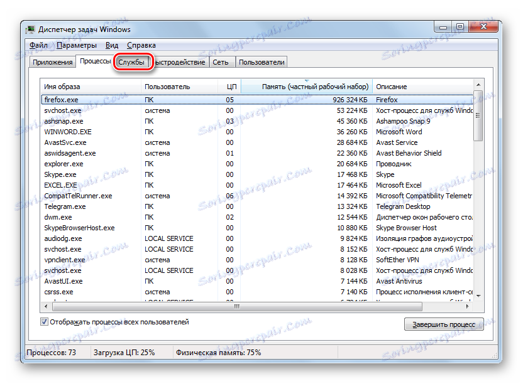Click the down arrow of the vertical scrollbar
The width and height of the screenshot is (523, 384).
point(478,296)
